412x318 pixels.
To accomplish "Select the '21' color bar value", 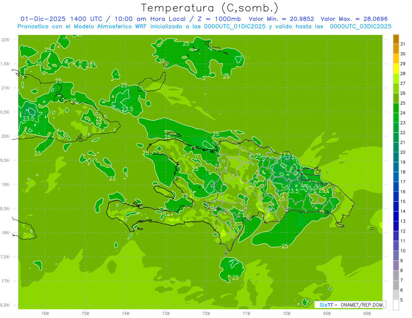I will coord(403,142).
